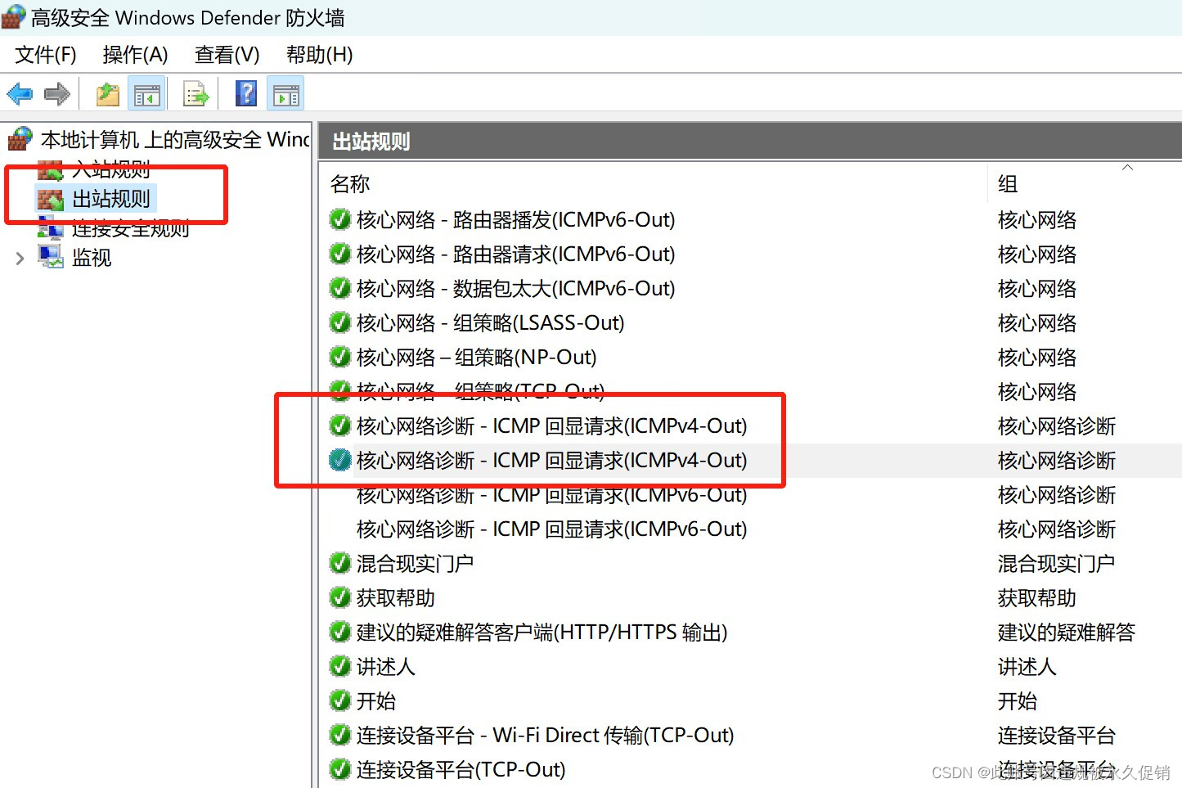Click group cell 建议的疑难解答 in 组 column
Image resolution: width=1182 pixels, height=788 pixels.
click(1066, 632)
